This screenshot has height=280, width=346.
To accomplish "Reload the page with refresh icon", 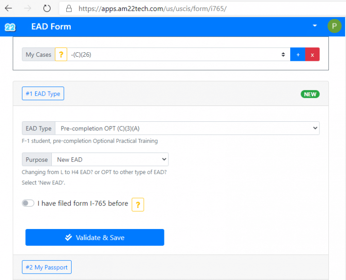I will 47,9.
